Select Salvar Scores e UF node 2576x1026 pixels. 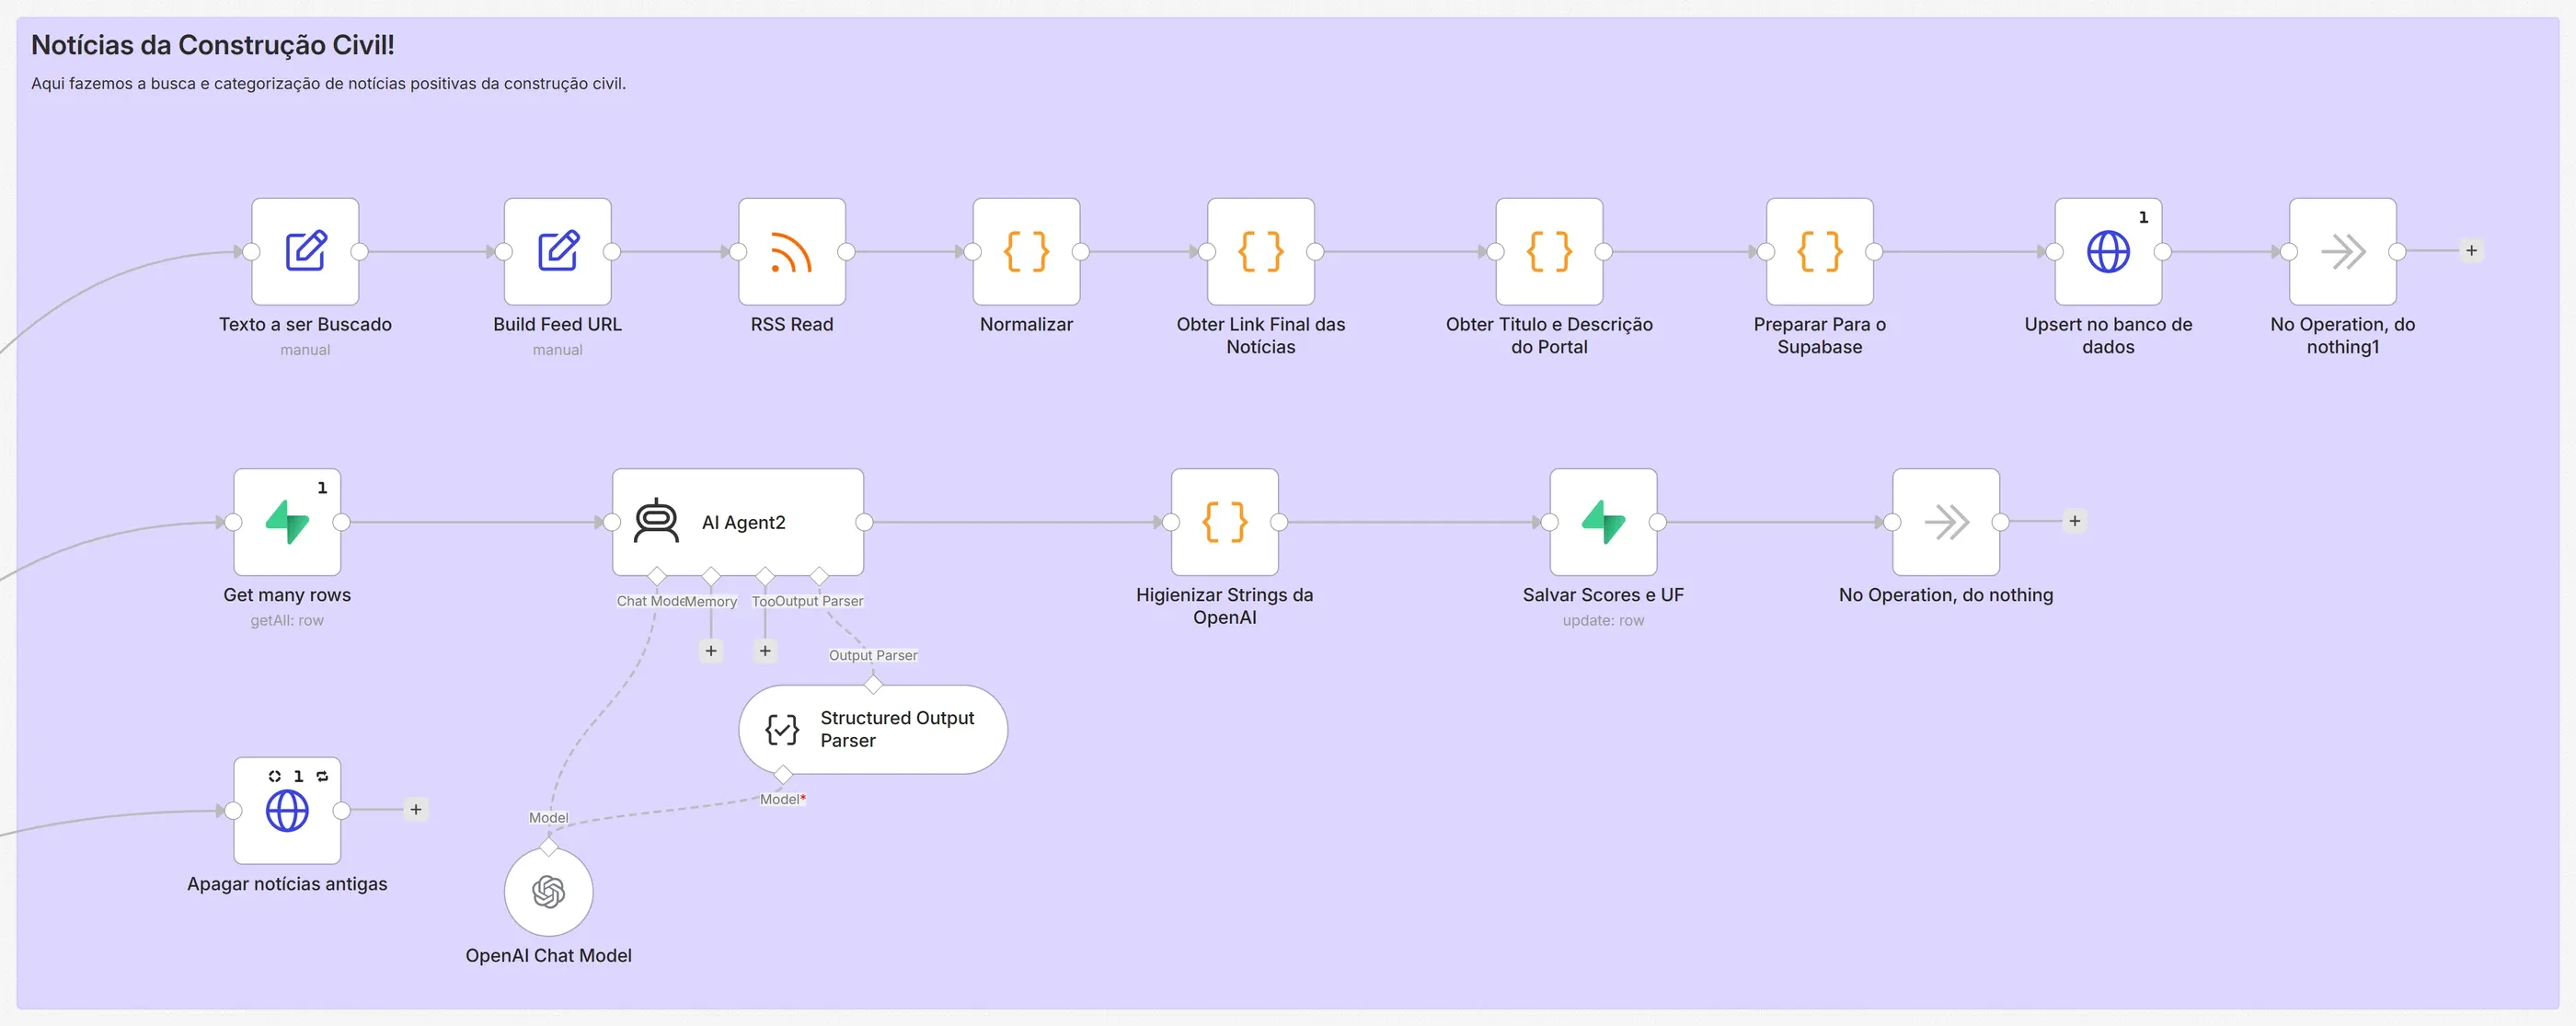[x=1603, y=522]
